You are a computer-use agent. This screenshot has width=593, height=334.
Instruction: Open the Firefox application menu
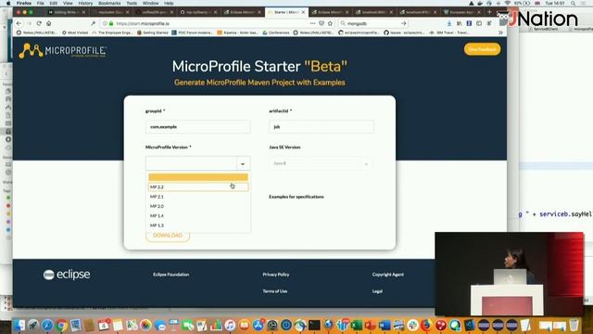pos(24,3)
